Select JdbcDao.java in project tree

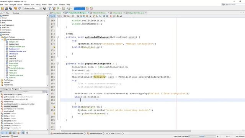(13, 54)
